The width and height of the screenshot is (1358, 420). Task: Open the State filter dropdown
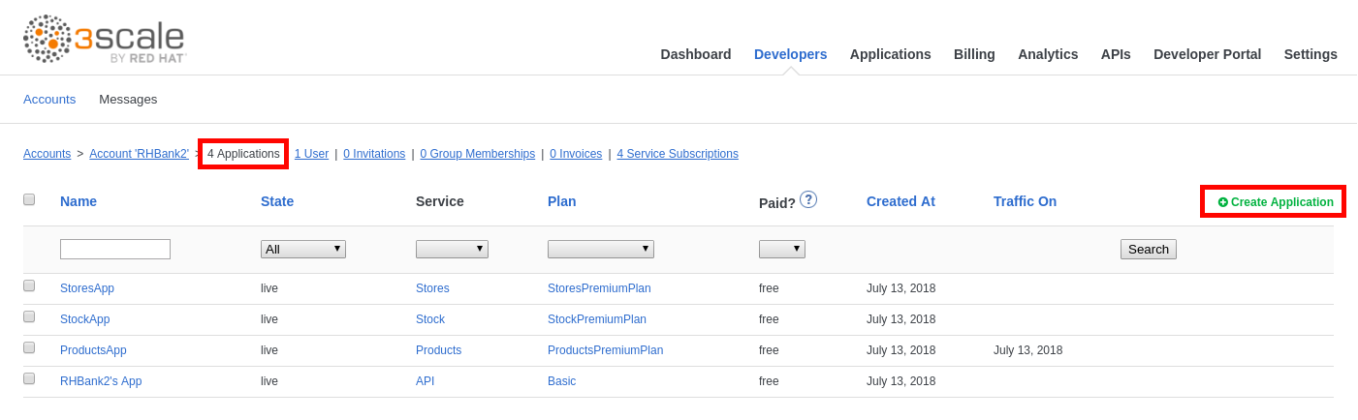[302, 249]
